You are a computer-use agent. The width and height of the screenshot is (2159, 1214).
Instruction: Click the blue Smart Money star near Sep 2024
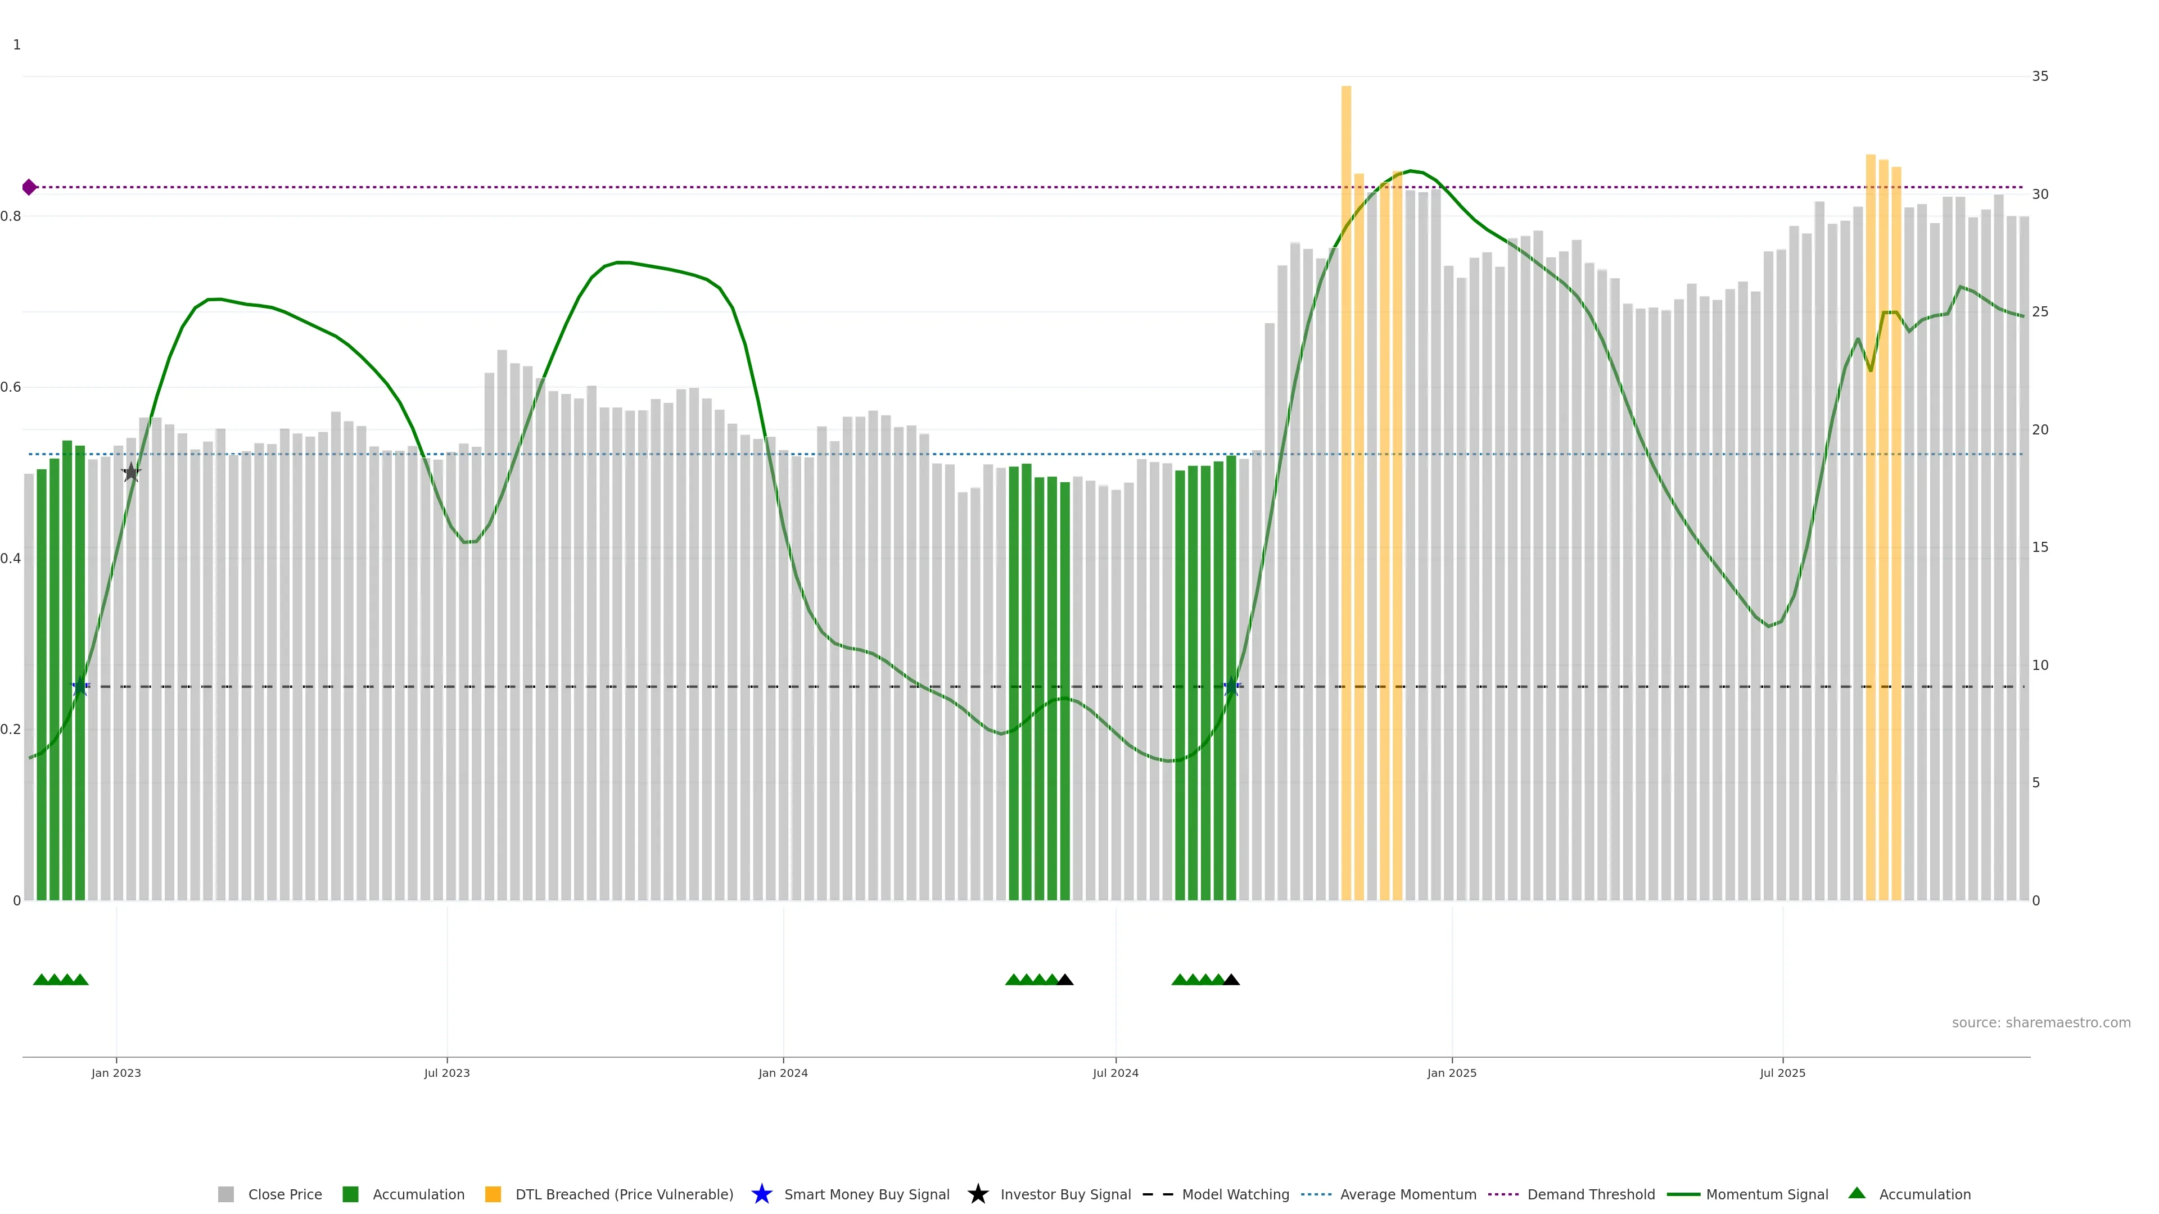pos(1231,687)
